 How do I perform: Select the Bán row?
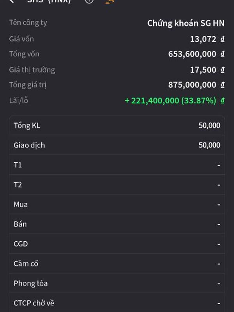point(117,224)
